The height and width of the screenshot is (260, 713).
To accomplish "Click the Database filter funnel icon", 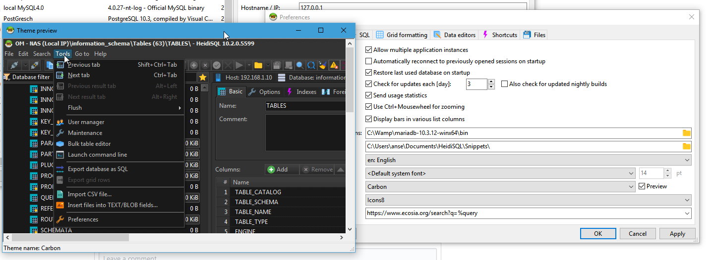I will pyautogui.click(x=7, y=77).
